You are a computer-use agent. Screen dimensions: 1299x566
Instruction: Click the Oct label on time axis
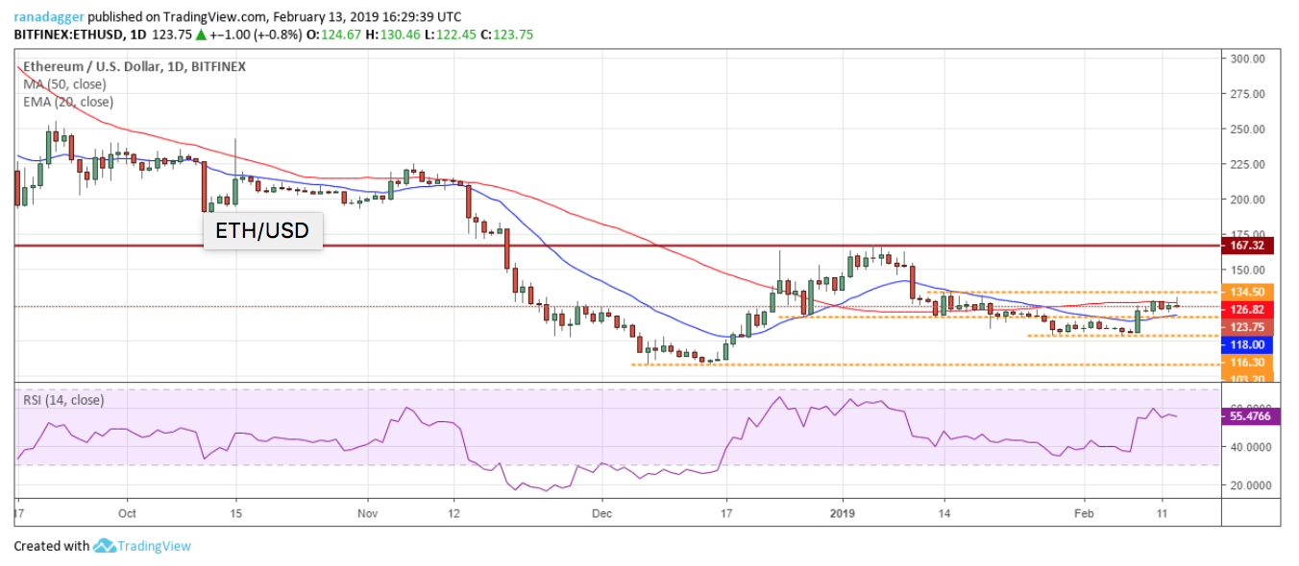pyautogui.click(x=127, y=514)
